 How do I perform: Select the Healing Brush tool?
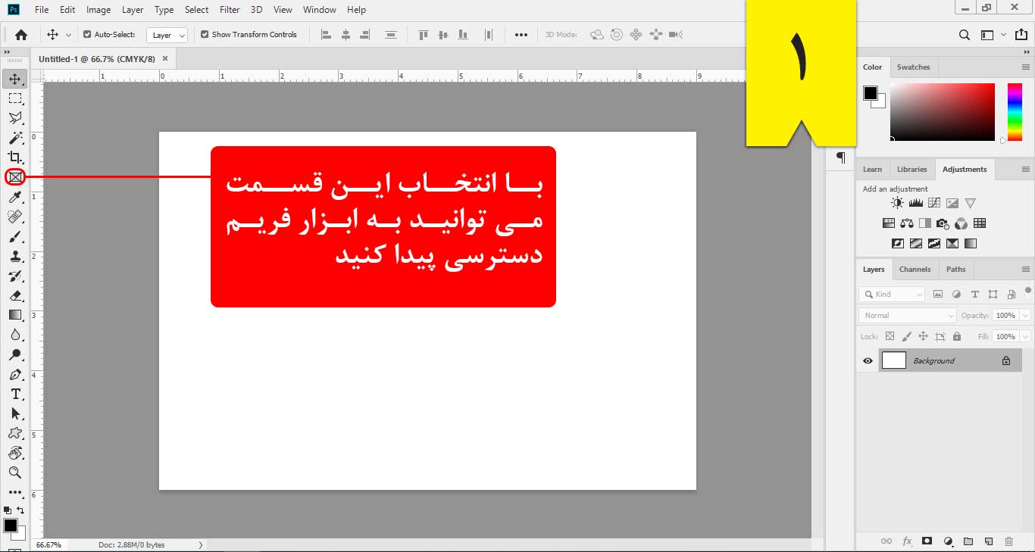pyautogui.click(x=15, y=217)
